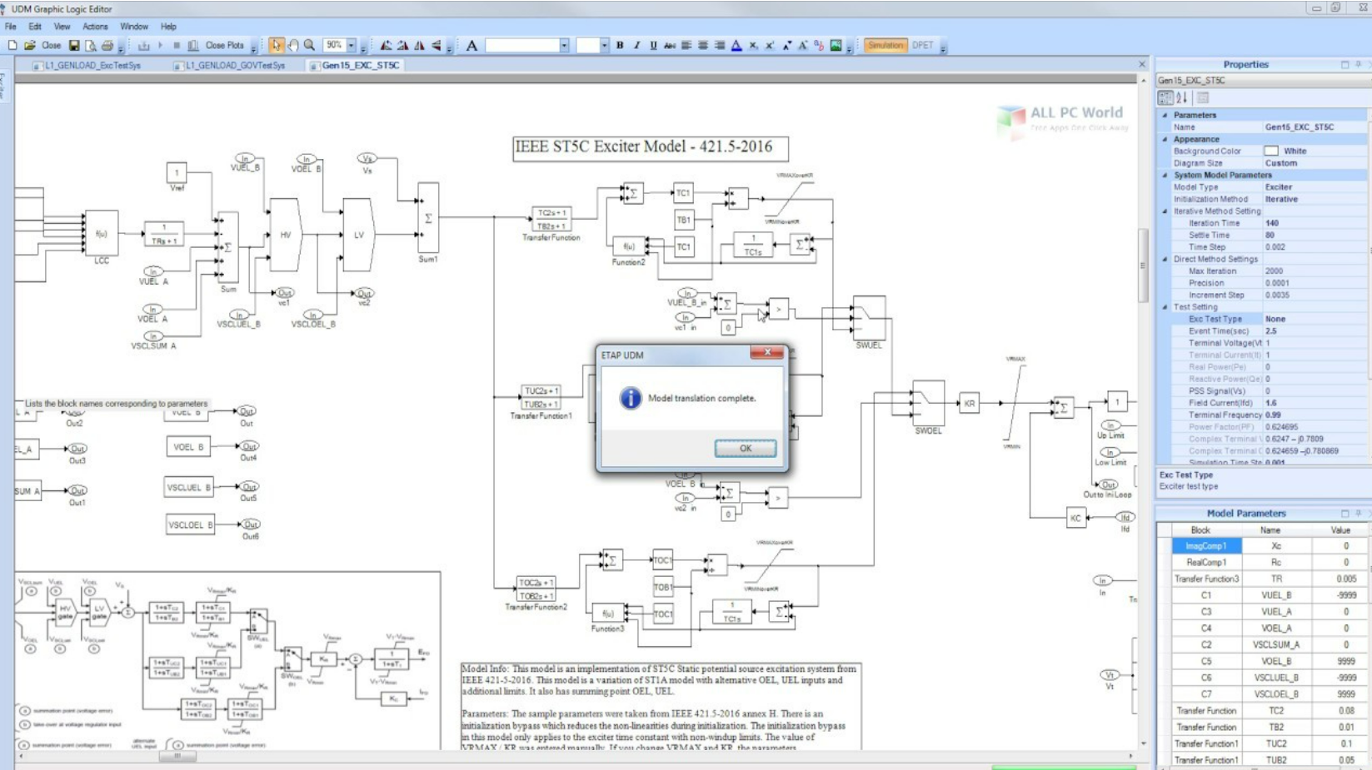The image size is (1372, 770).
Task: Click the Categorized view icon in Properties
Action: pos(1165,98)
